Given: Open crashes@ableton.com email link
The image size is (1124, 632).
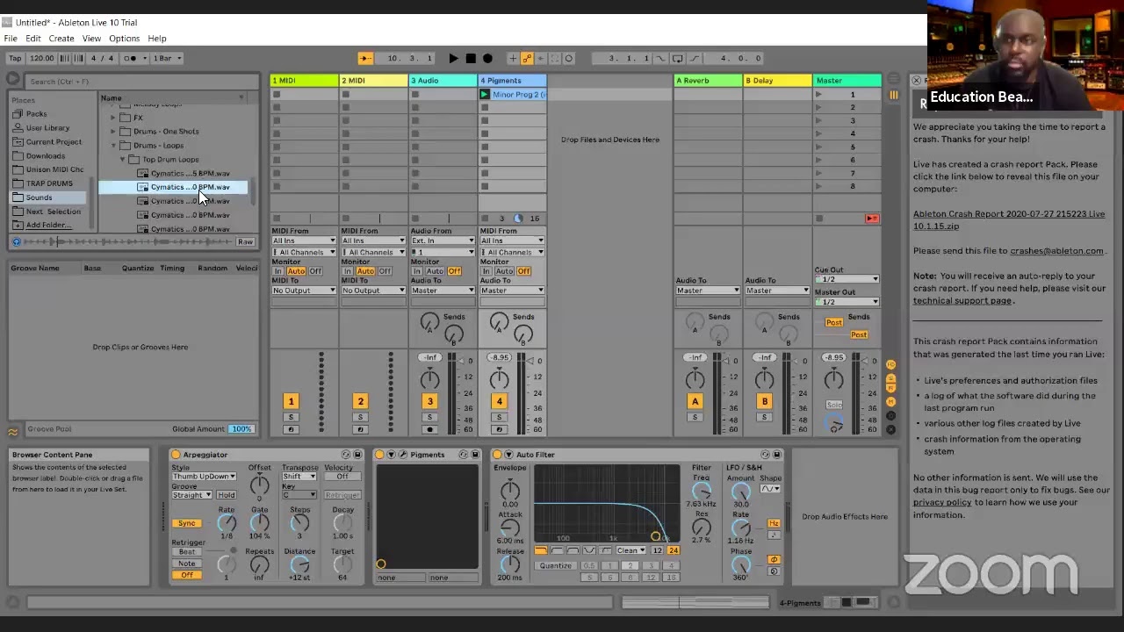Looking at the screenshot, I should pos(1056,251).
